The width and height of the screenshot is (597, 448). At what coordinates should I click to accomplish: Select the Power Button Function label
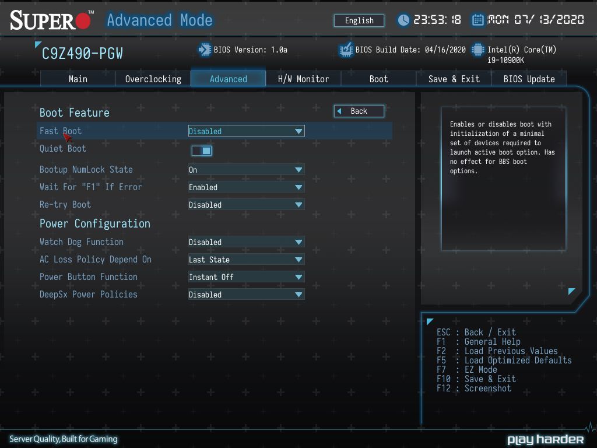point(89,276)
